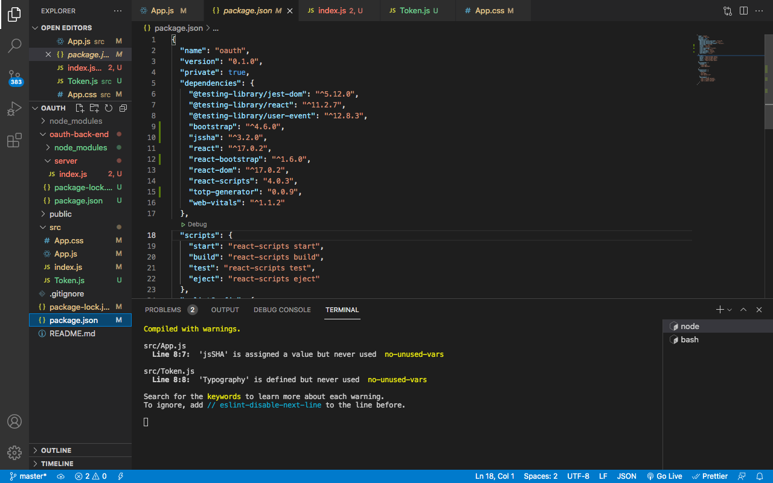
Task: Switch to the PROBLEMS panel tab
Action: tap(163, 310)
